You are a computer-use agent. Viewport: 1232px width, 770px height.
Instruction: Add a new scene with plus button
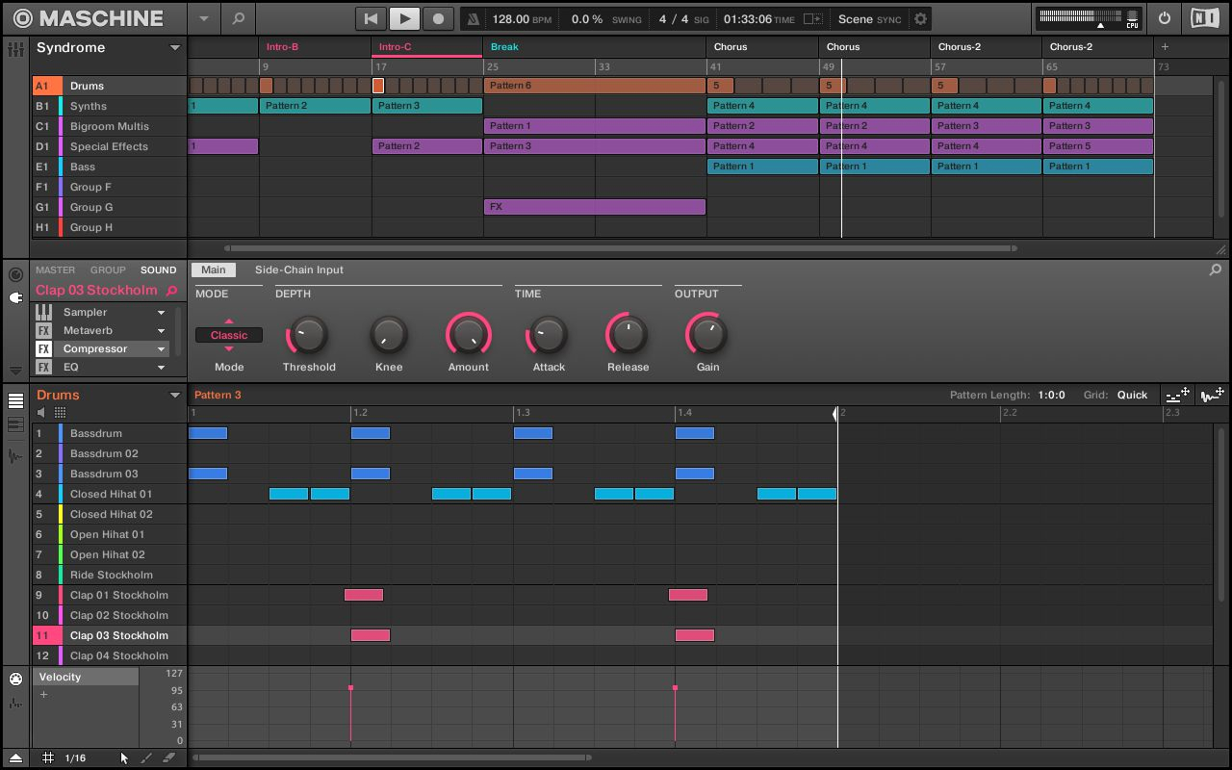pyautogui.click(x=1165, y=46)
